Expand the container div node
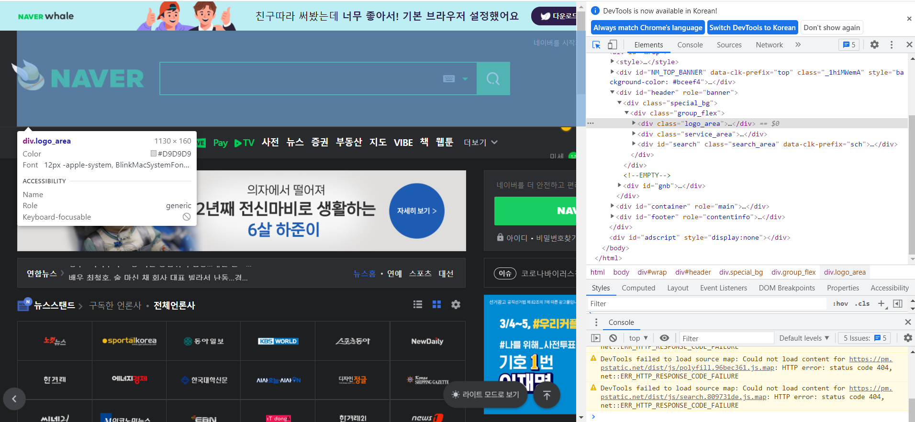This screenshot has width=915, height=422. [x=612, y=206]
